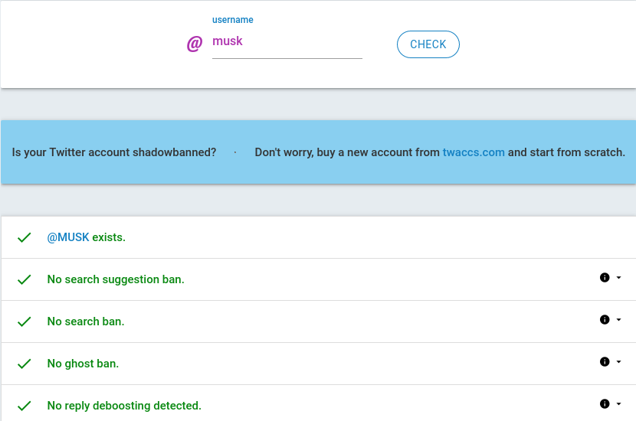The height and width of the screenshot is (421, 636).
Task: Click the Is your Twitter account shadowbanned text
Action: click(114, 152)
